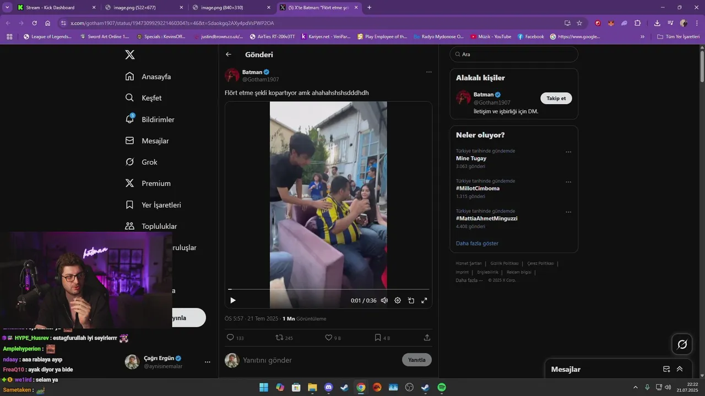Expand the Mesajlar drawer
This screenshot has height=396, width=705.
(680, 369)
